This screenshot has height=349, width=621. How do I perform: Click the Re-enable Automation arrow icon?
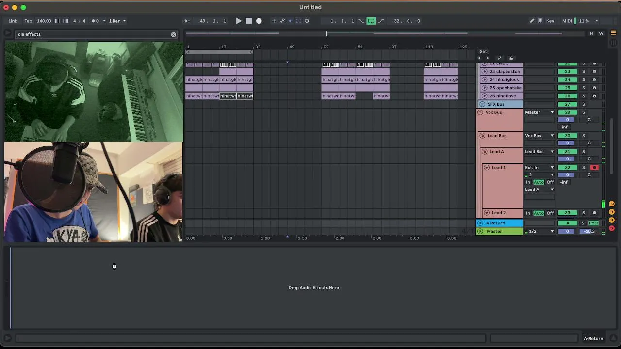290,21
